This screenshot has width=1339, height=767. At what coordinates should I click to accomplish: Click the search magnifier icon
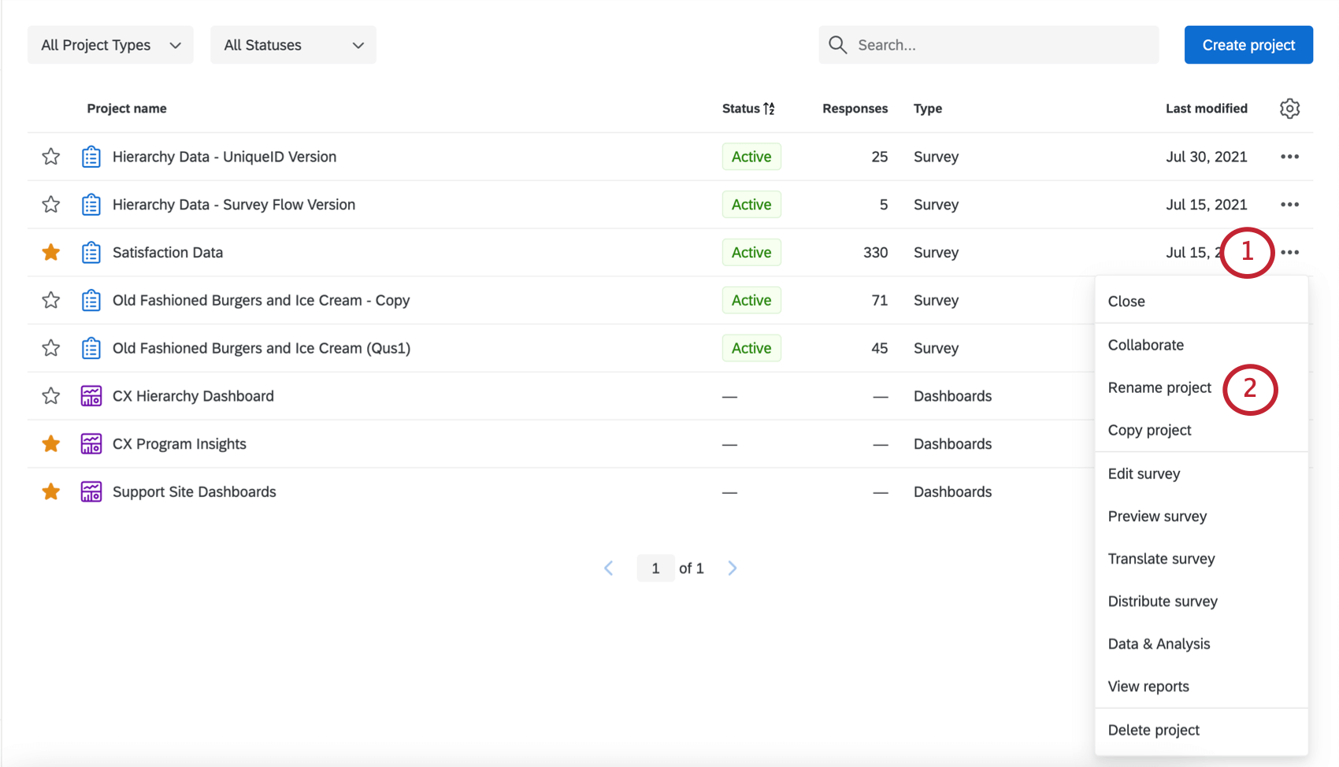(837, 45)
